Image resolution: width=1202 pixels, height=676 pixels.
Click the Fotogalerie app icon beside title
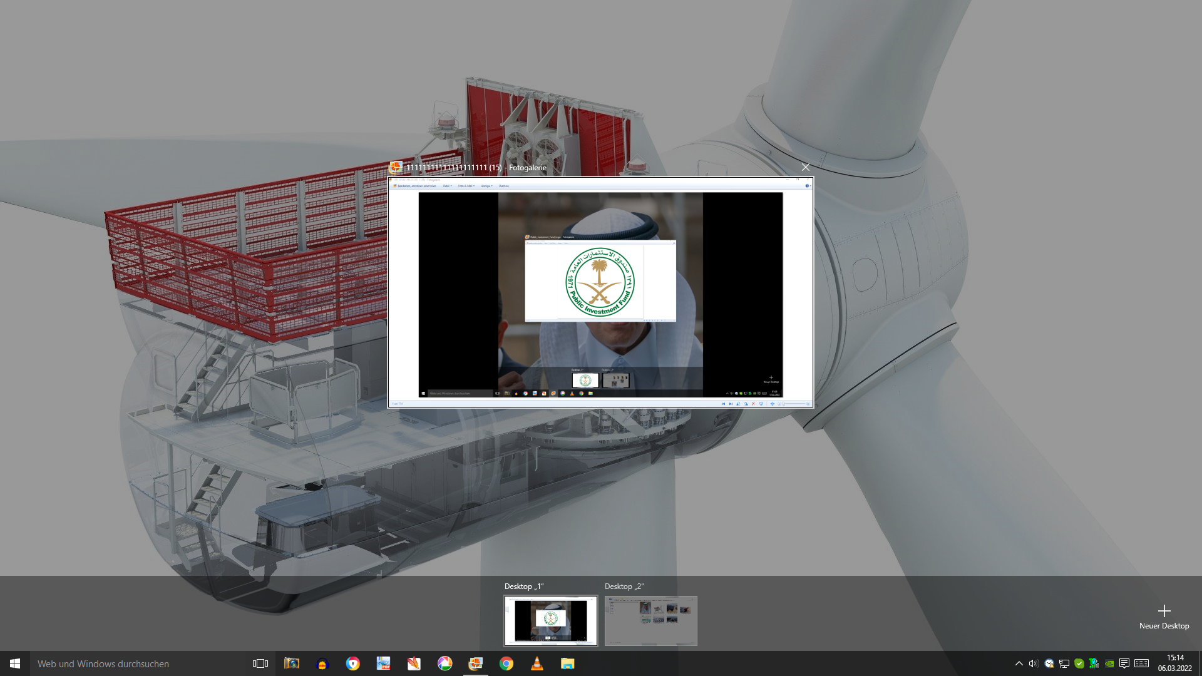coord(396,167)
